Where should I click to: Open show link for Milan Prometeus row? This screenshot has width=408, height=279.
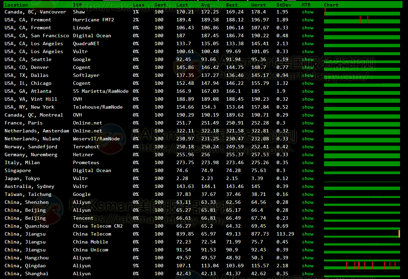coord(307,162)
